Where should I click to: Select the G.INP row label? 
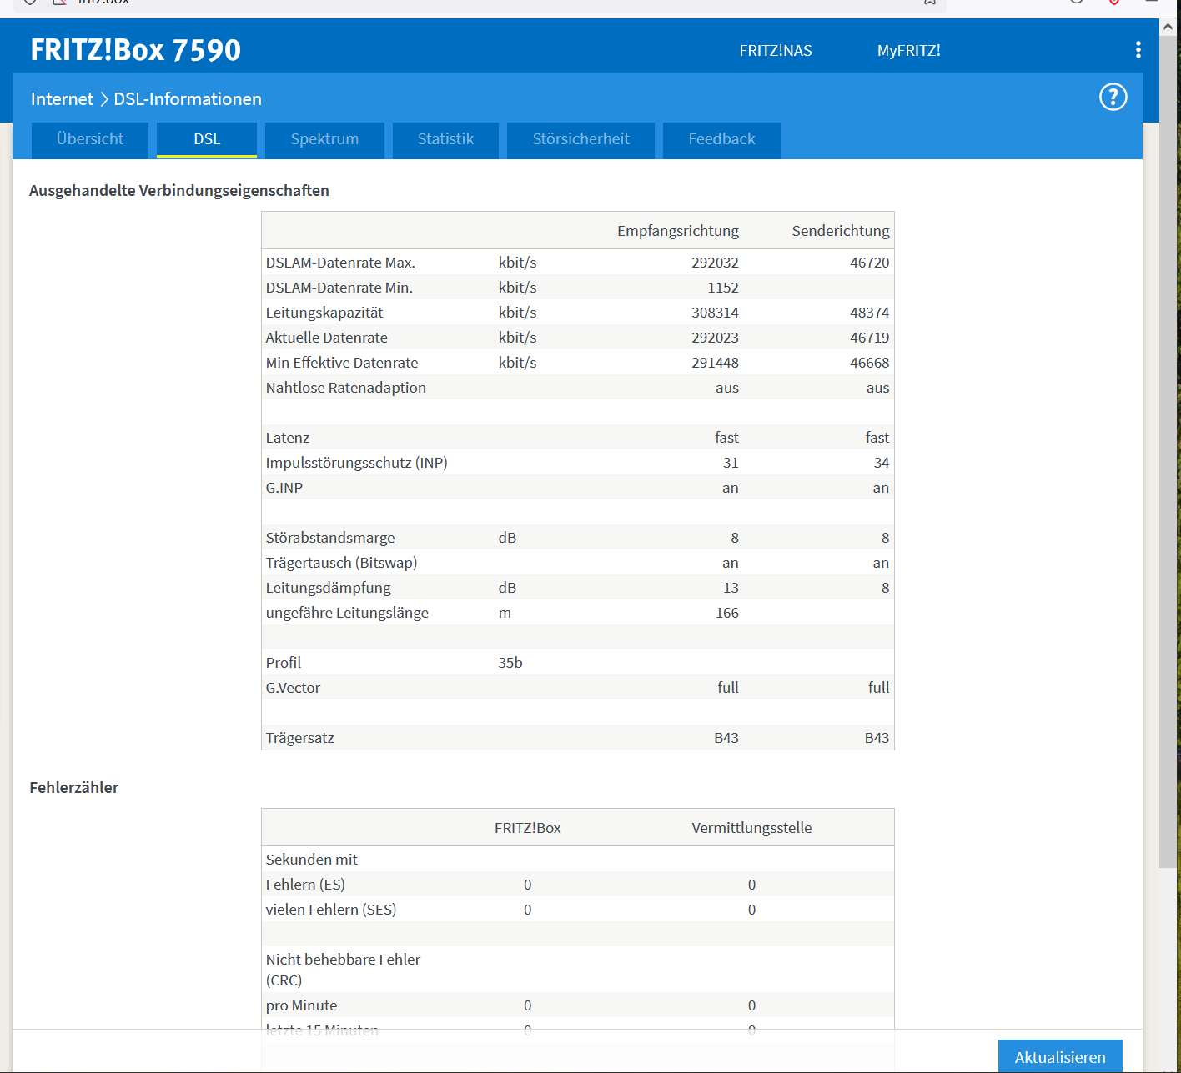(x=284, y=488)
